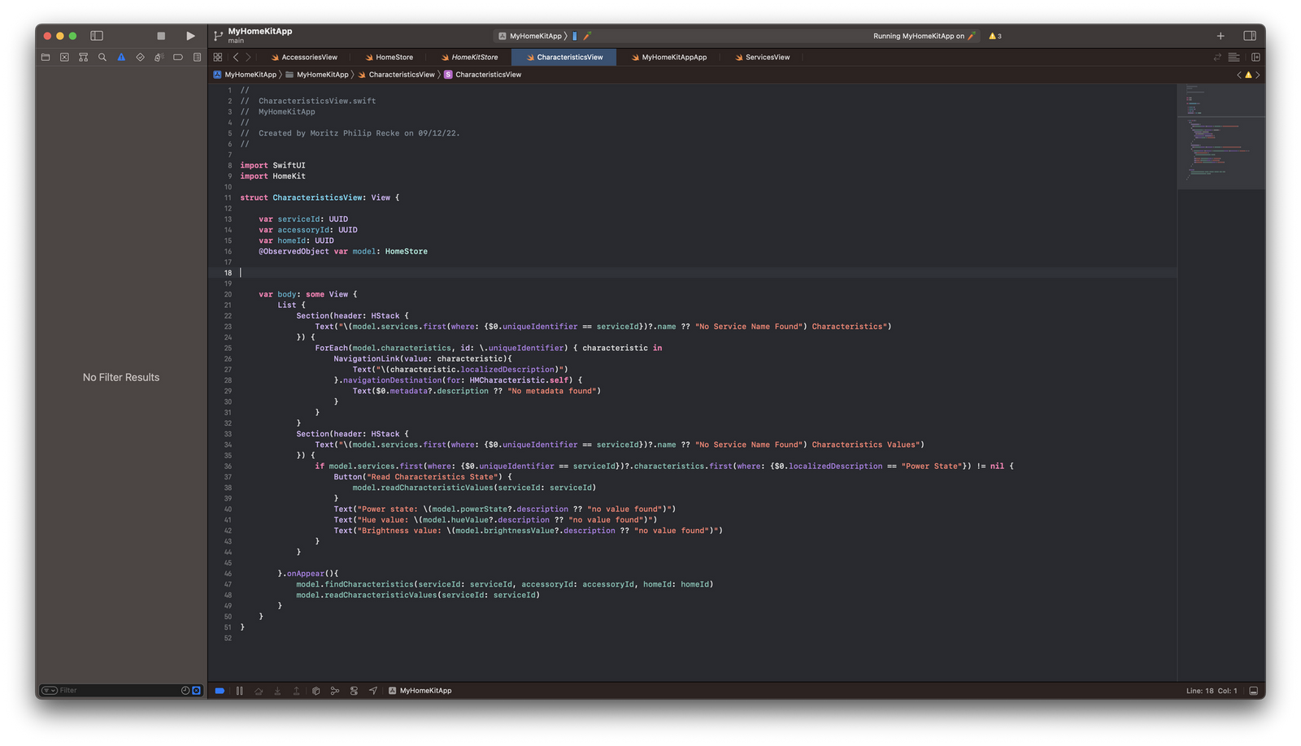This screenshot has width=1301, height=746.
Task: Open the Project navigator folder icon
Action: pos(45,57)
